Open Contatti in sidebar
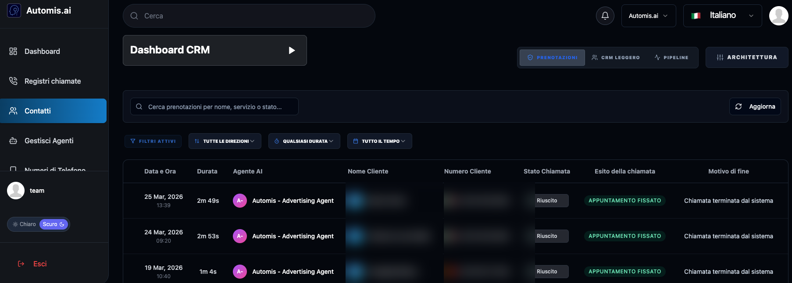 (x=54, y=111)
